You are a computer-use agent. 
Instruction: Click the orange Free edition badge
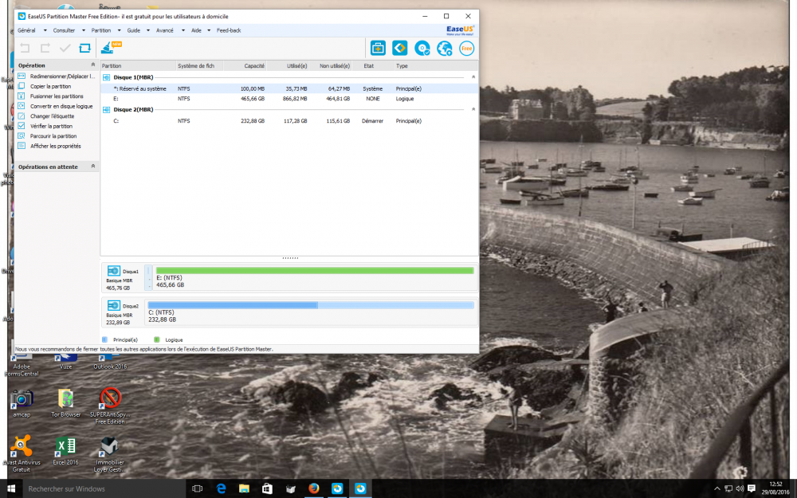point(467,48)
